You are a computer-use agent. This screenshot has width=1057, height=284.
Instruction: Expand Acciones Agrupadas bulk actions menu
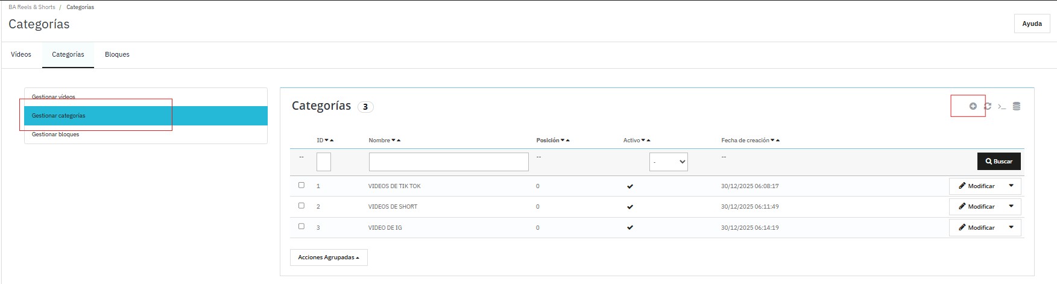pos(329,257)
